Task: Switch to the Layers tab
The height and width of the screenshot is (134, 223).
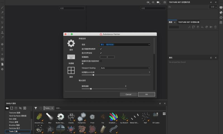Action: [171, 22]
